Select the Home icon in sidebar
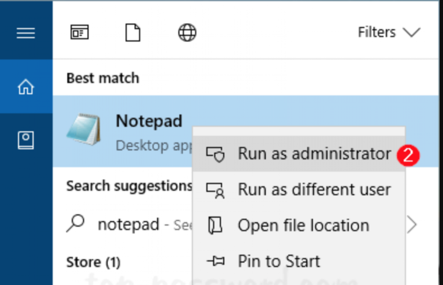This screenshot has width=443, height=285. 26,87
